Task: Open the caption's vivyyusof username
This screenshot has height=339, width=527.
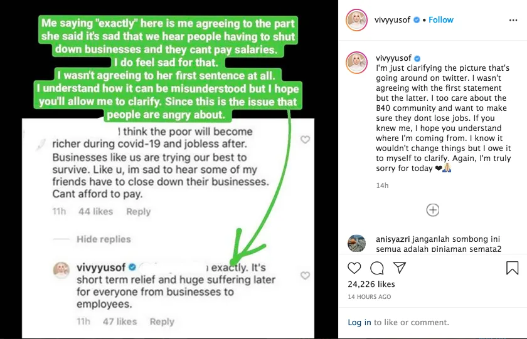Action: click(x=393, y=58)
